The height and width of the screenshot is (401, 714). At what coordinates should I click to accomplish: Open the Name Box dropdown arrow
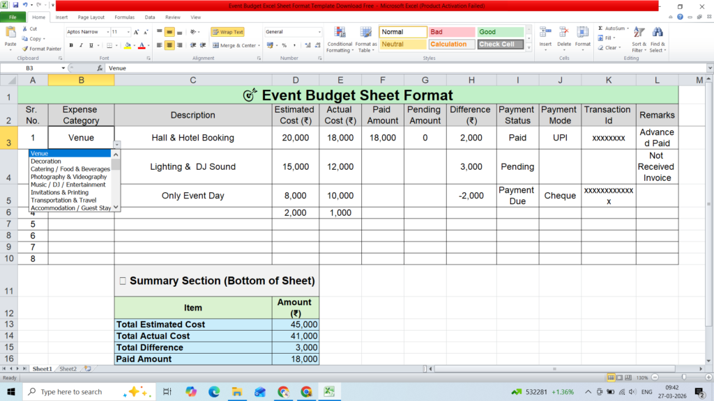[x=63, y=68]
